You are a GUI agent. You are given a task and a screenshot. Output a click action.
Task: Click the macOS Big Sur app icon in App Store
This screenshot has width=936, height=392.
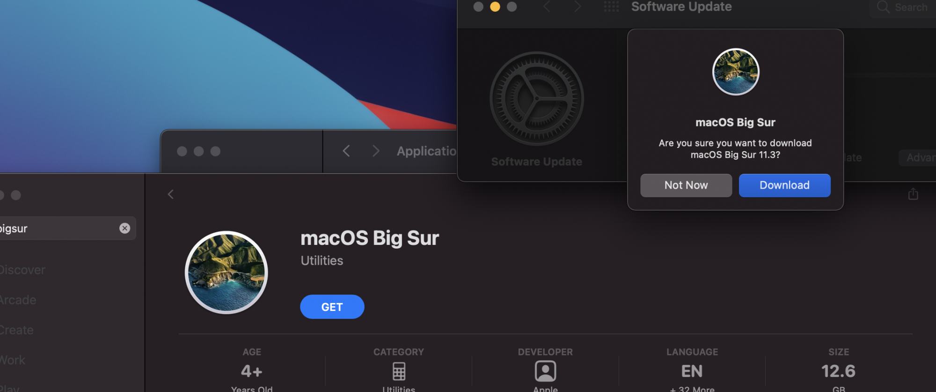tap(227, 272)
